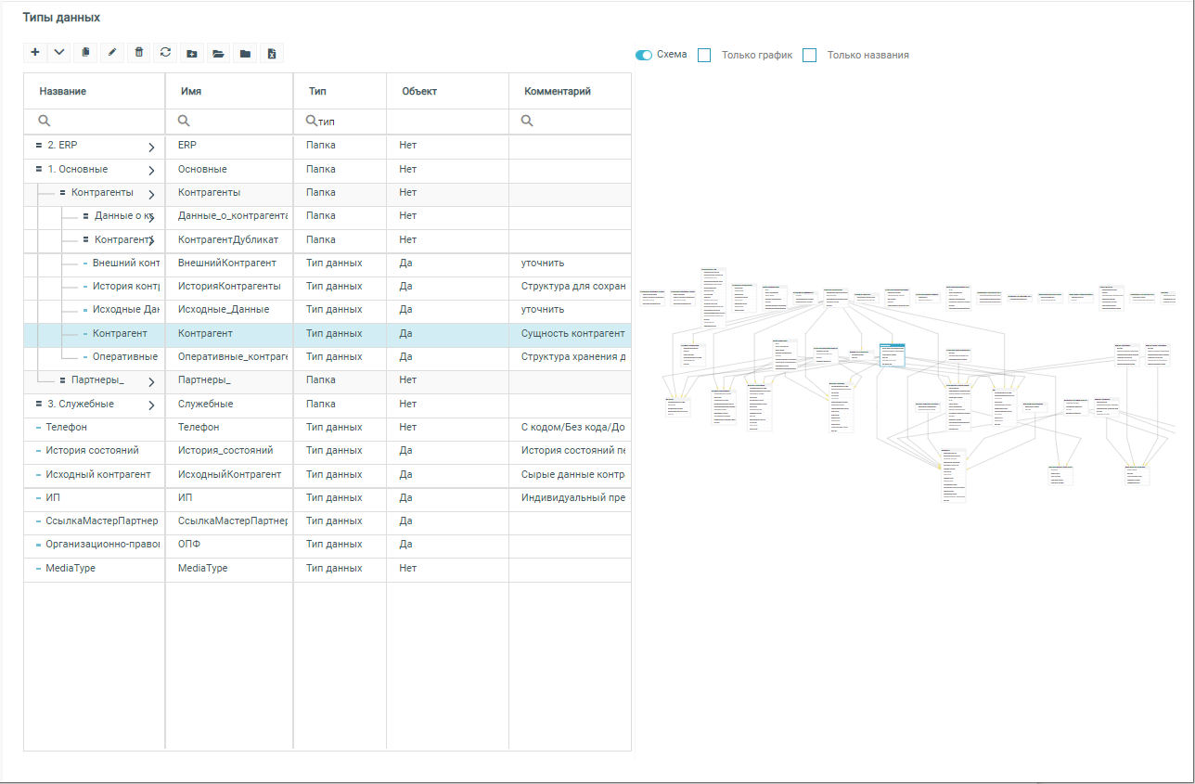
Task: Toggle the Схема switch
Action: point(644,55)
